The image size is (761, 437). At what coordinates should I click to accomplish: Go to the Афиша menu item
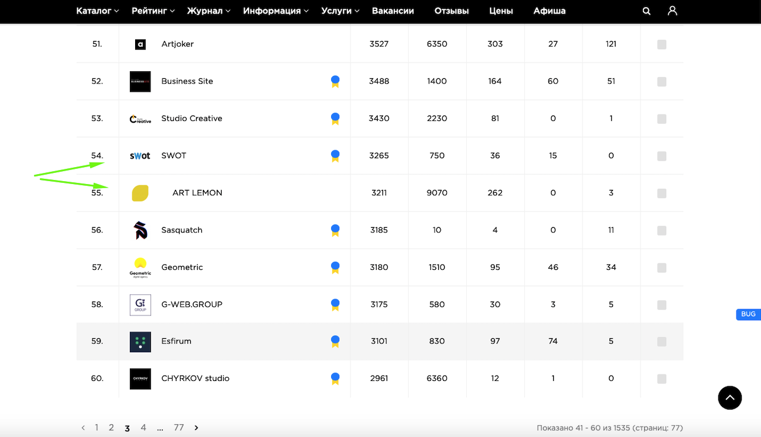click(x=549, y=11)
